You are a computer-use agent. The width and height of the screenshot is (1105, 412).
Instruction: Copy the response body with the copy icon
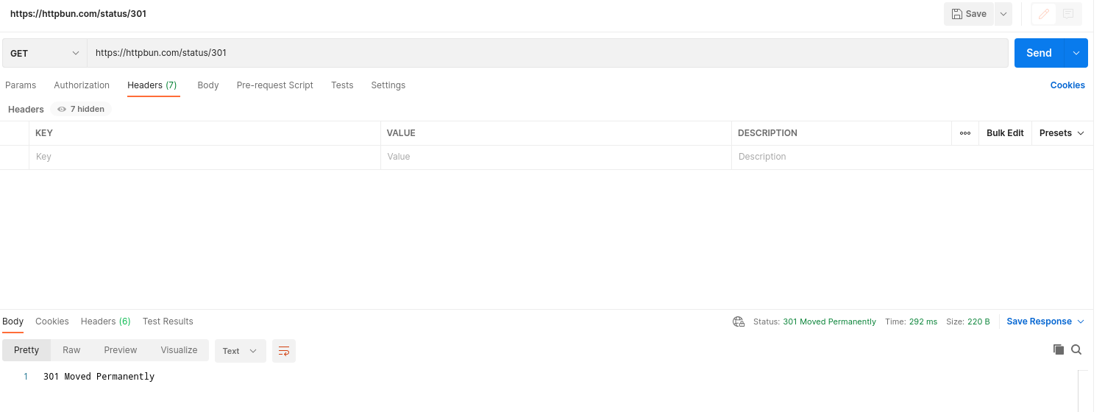point(1059,349)
